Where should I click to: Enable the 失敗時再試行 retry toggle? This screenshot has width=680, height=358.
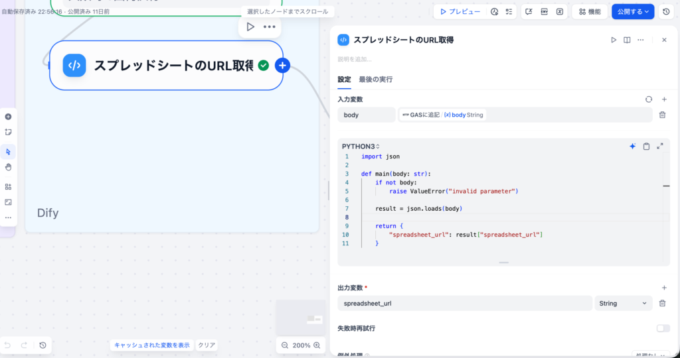pyautogui.click(x=663, y=328)
